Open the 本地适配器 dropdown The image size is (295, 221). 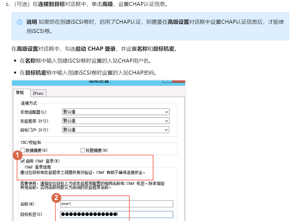(x=115, y=112)
